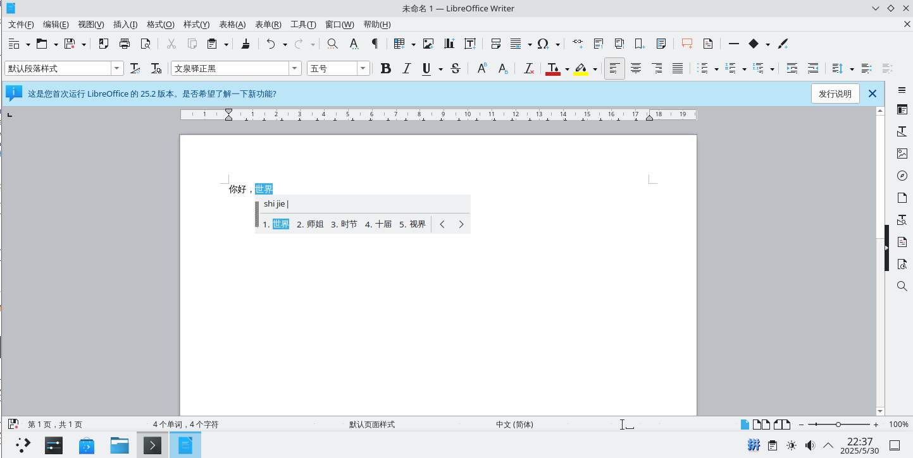This screenshot has width=913, height=458.
Task: Open the Navigator compass icon in sidebar
Action: [x=902, y=176]
